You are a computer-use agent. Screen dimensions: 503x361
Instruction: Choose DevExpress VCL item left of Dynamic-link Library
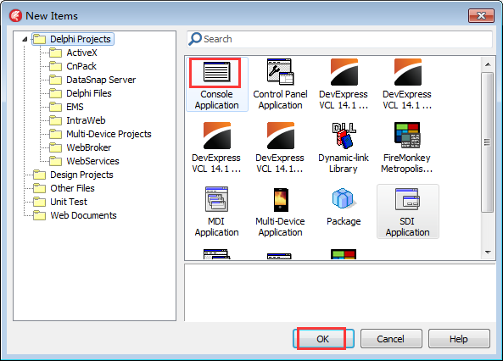click(x=280, y=147)
